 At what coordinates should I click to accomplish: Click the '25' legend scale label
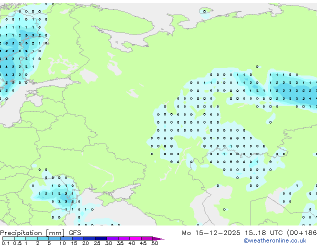(x=97, y=243)
